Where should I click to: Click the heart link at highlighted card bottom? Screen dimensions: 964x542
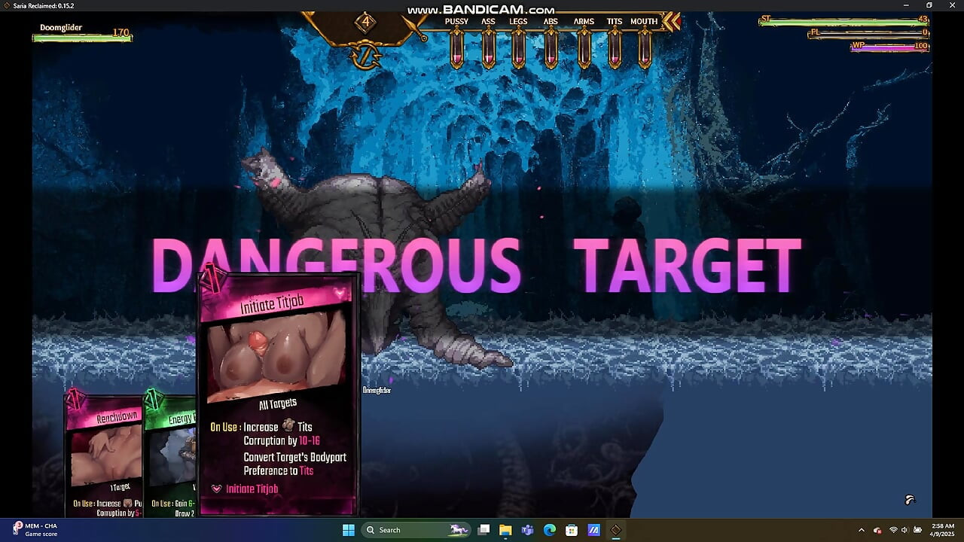pyautogui.click(x=246, y=489)
